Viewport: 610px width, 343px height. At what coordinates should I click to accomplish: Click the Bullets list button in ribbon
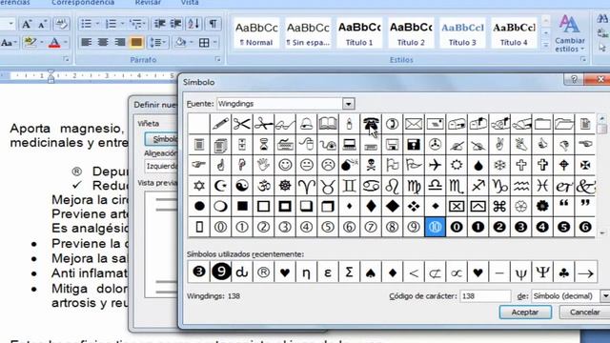tap(87, 24)
